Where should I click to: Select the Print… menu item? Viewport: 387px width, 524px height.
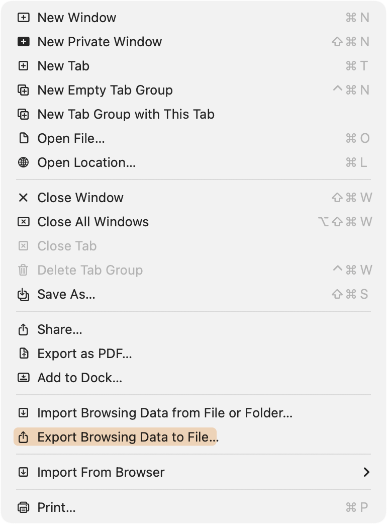(x=56, y=507)
